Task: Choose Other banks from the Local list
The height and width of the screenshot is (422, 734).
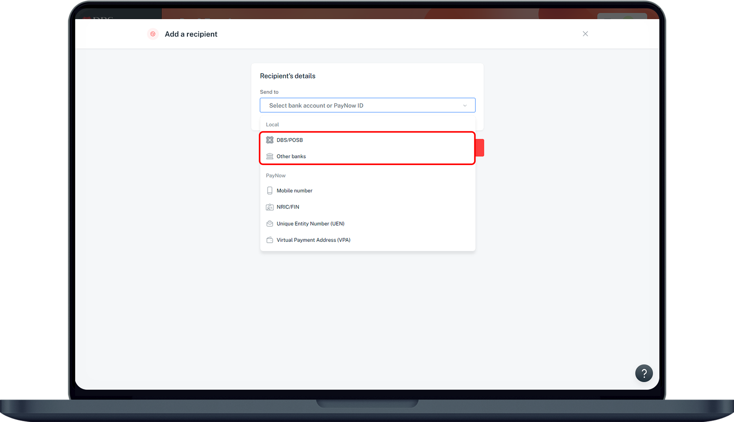Action: coord(291,156)
